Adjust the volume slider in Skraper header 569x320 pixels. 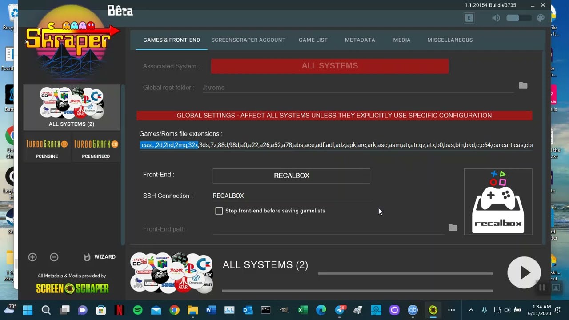[x=518, y=18]
